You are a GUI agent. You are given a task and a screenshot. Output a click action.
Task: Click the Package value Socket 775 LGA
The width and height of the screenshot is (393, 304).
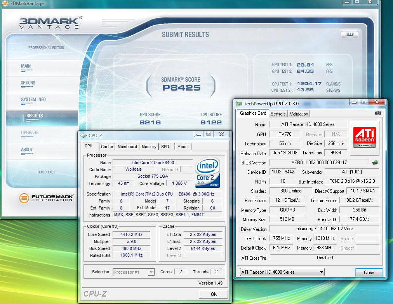[x=153, y=176]
